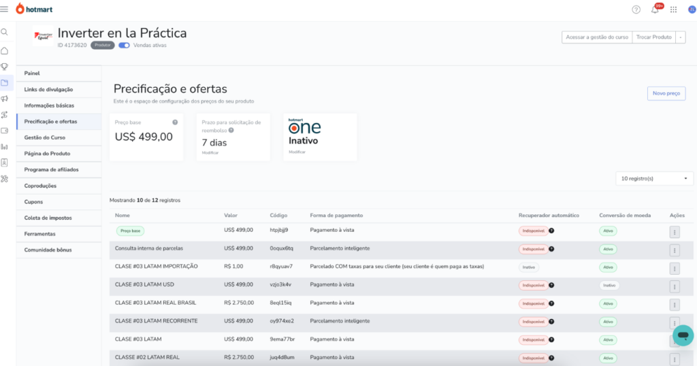The width and height of the screenshot is (697, 366).
Task: Click help icon beside Preço base label
Action: [175, 122]
